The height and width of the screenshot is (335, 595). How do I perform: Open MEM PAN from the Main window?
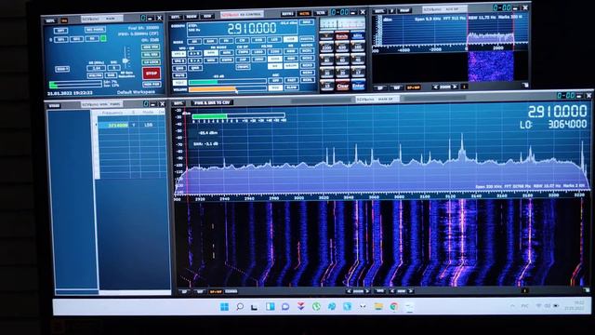pyautogui.click(x=152, y=85)
